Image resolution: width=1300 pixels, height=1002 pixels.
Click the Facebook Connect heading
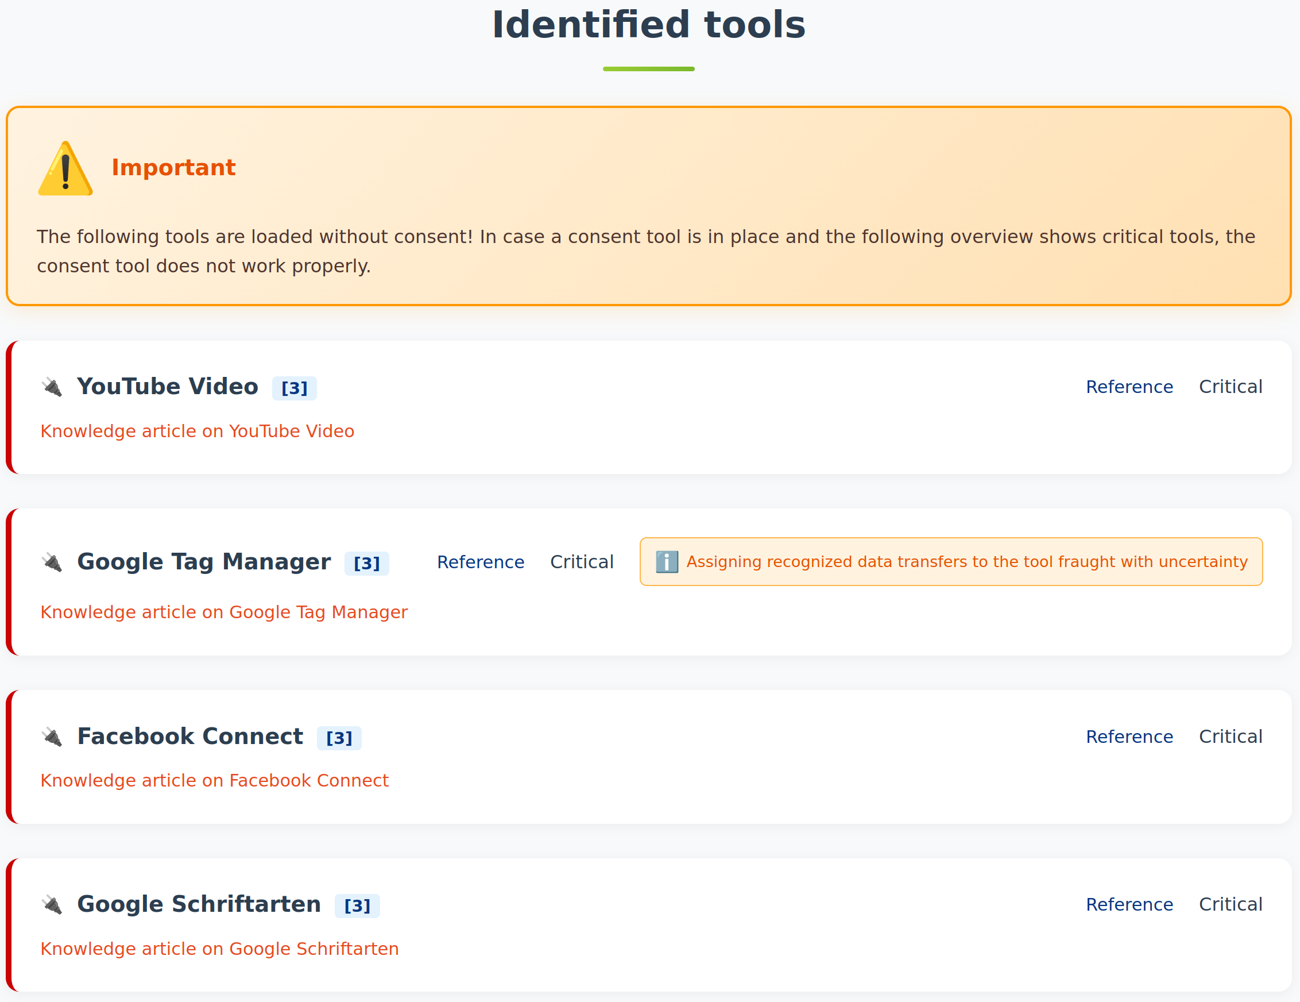[190, 737]
